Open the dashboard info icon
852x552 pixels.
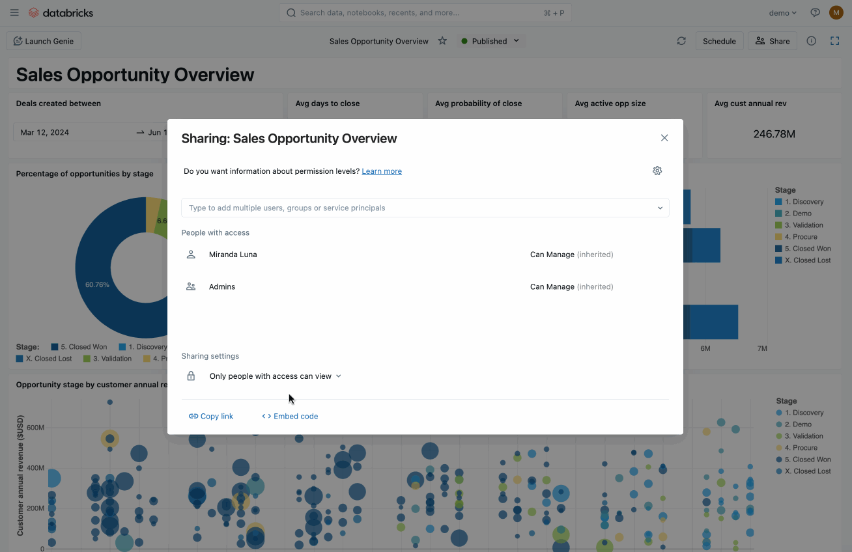(811, 41)
